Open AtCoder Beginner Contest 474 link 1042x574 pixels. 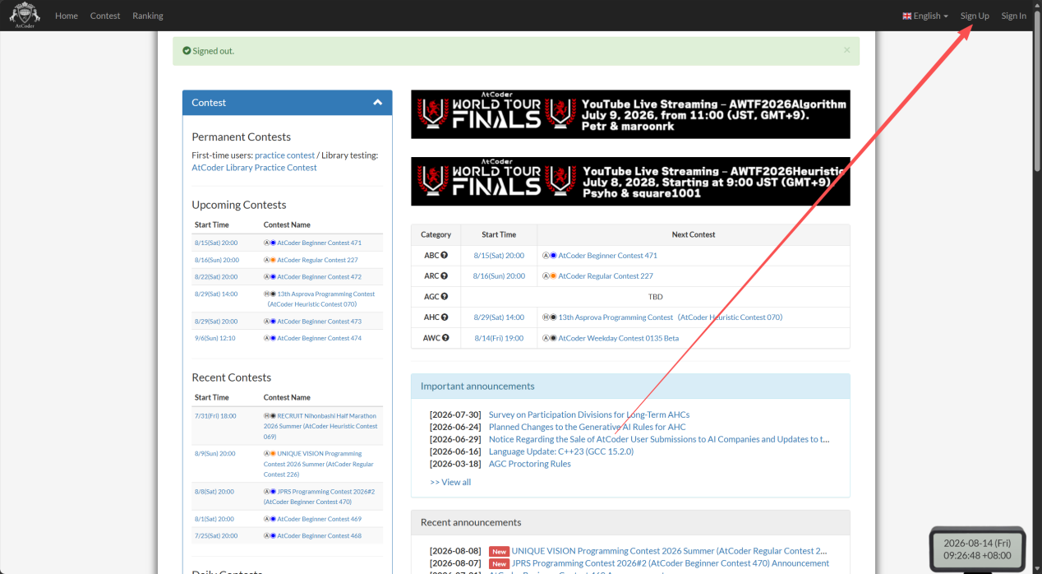point(319,338)
